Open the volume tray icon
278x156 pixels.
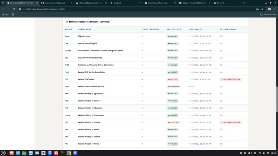[x=264, y=153]
